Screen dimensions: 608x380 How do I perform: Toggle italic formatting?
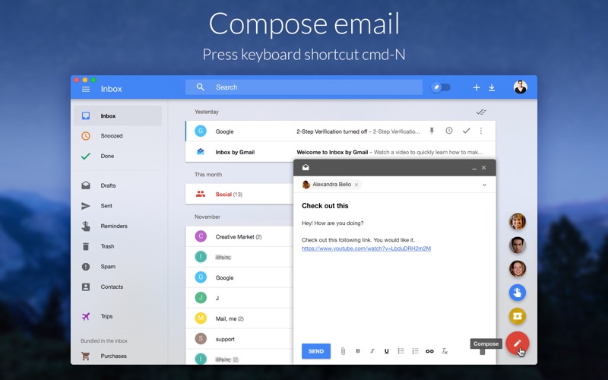point(372,351)
